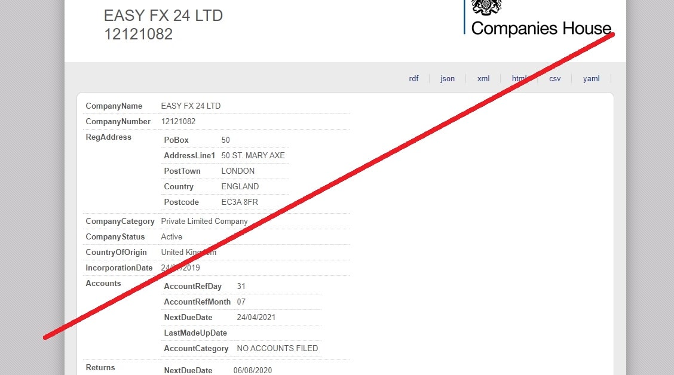The height and width of the screenshot is (375, 674).
Task: Click the NO ACCOUNTS FILED value
Action: 277,348
